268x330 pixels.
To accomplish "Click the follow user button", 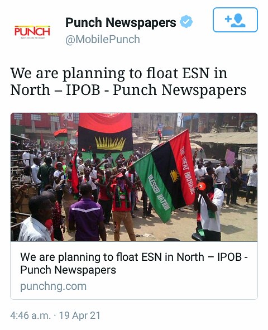I will (235, 20).
